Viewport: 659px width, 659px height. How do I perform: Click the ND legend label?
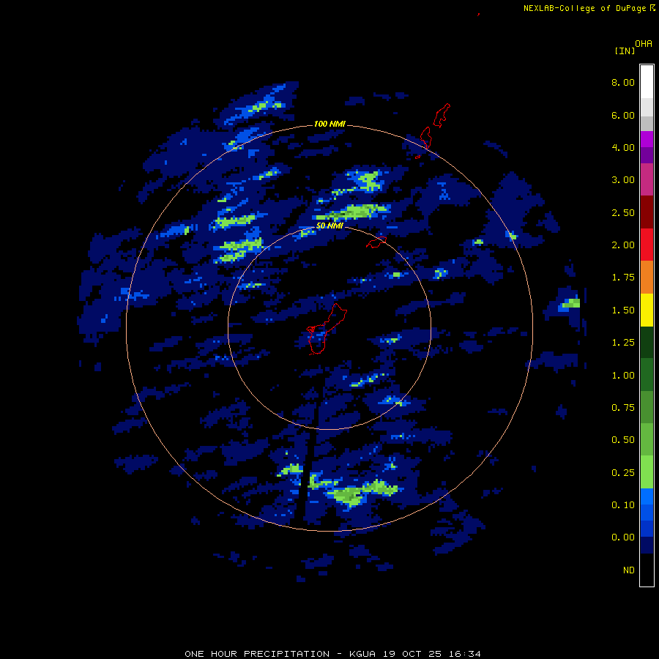tap(629, 570)
